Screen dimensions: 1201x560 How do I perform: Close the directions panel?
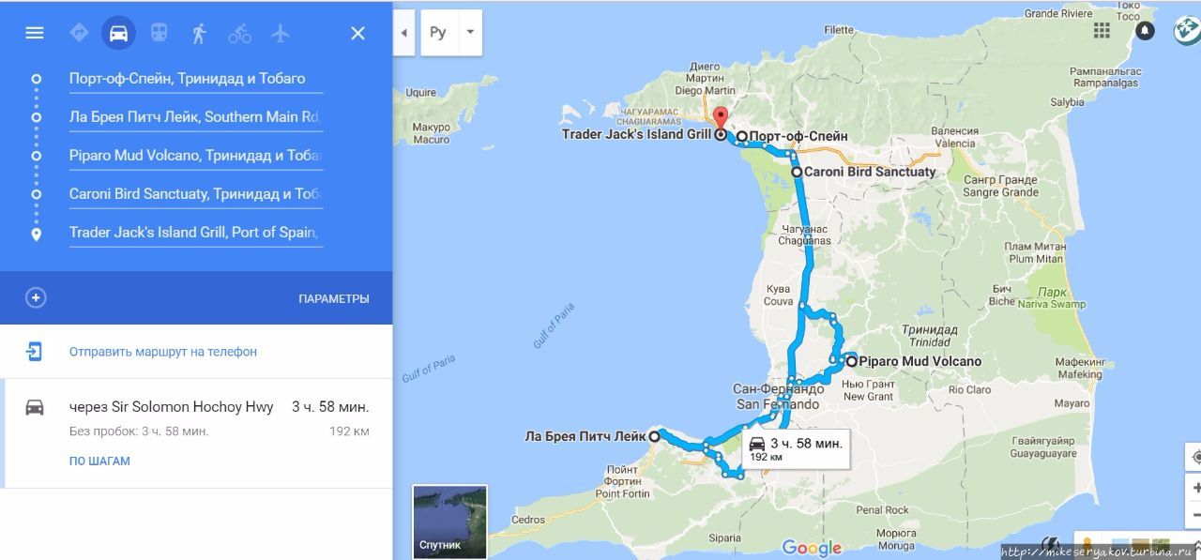(x=357, y=33)
